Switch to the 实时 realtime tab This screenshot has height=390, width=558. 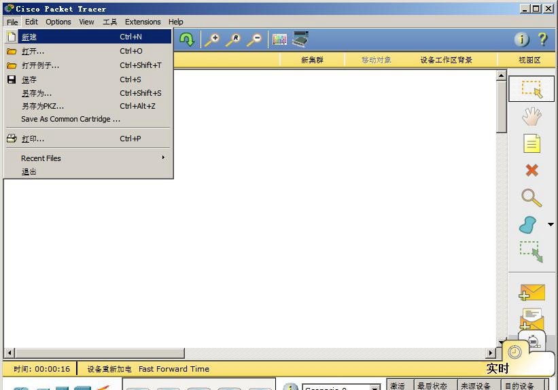click(498, 368)
